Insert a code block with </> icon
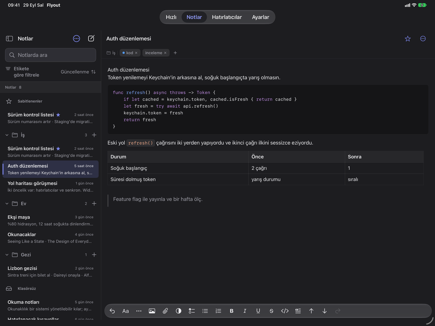 (285, 311)
